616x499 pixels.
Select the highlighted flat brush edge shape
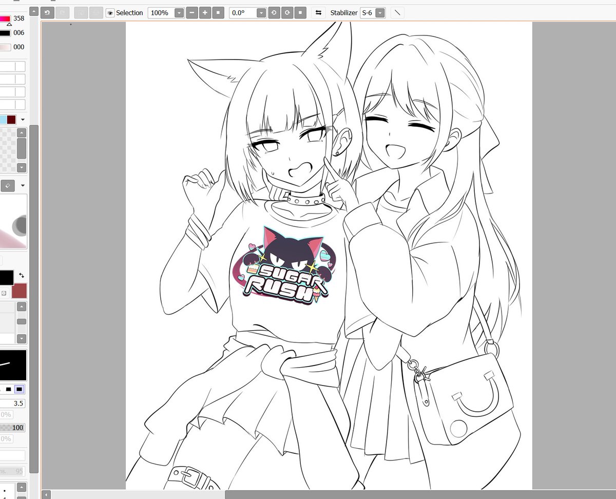[20, 390]
